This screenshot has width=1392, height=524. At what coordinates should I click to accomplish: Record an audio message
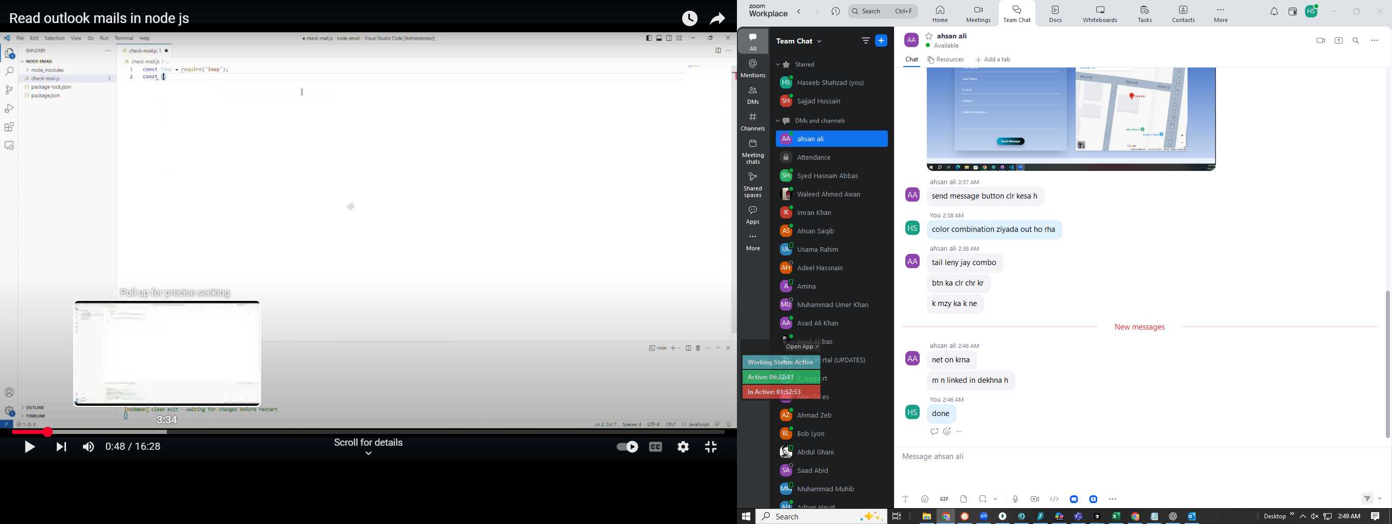(1015, 498)
